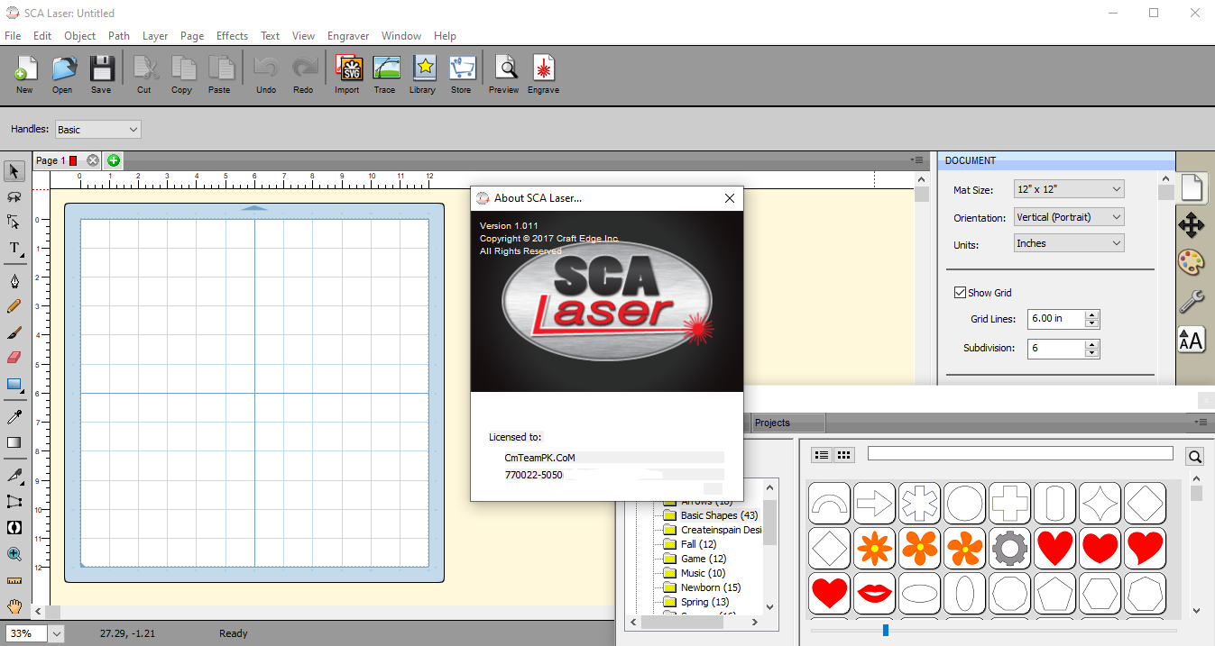Select the Hand pan tool
This screenshot has width=1215, height=646.
(x=14, y=606)
